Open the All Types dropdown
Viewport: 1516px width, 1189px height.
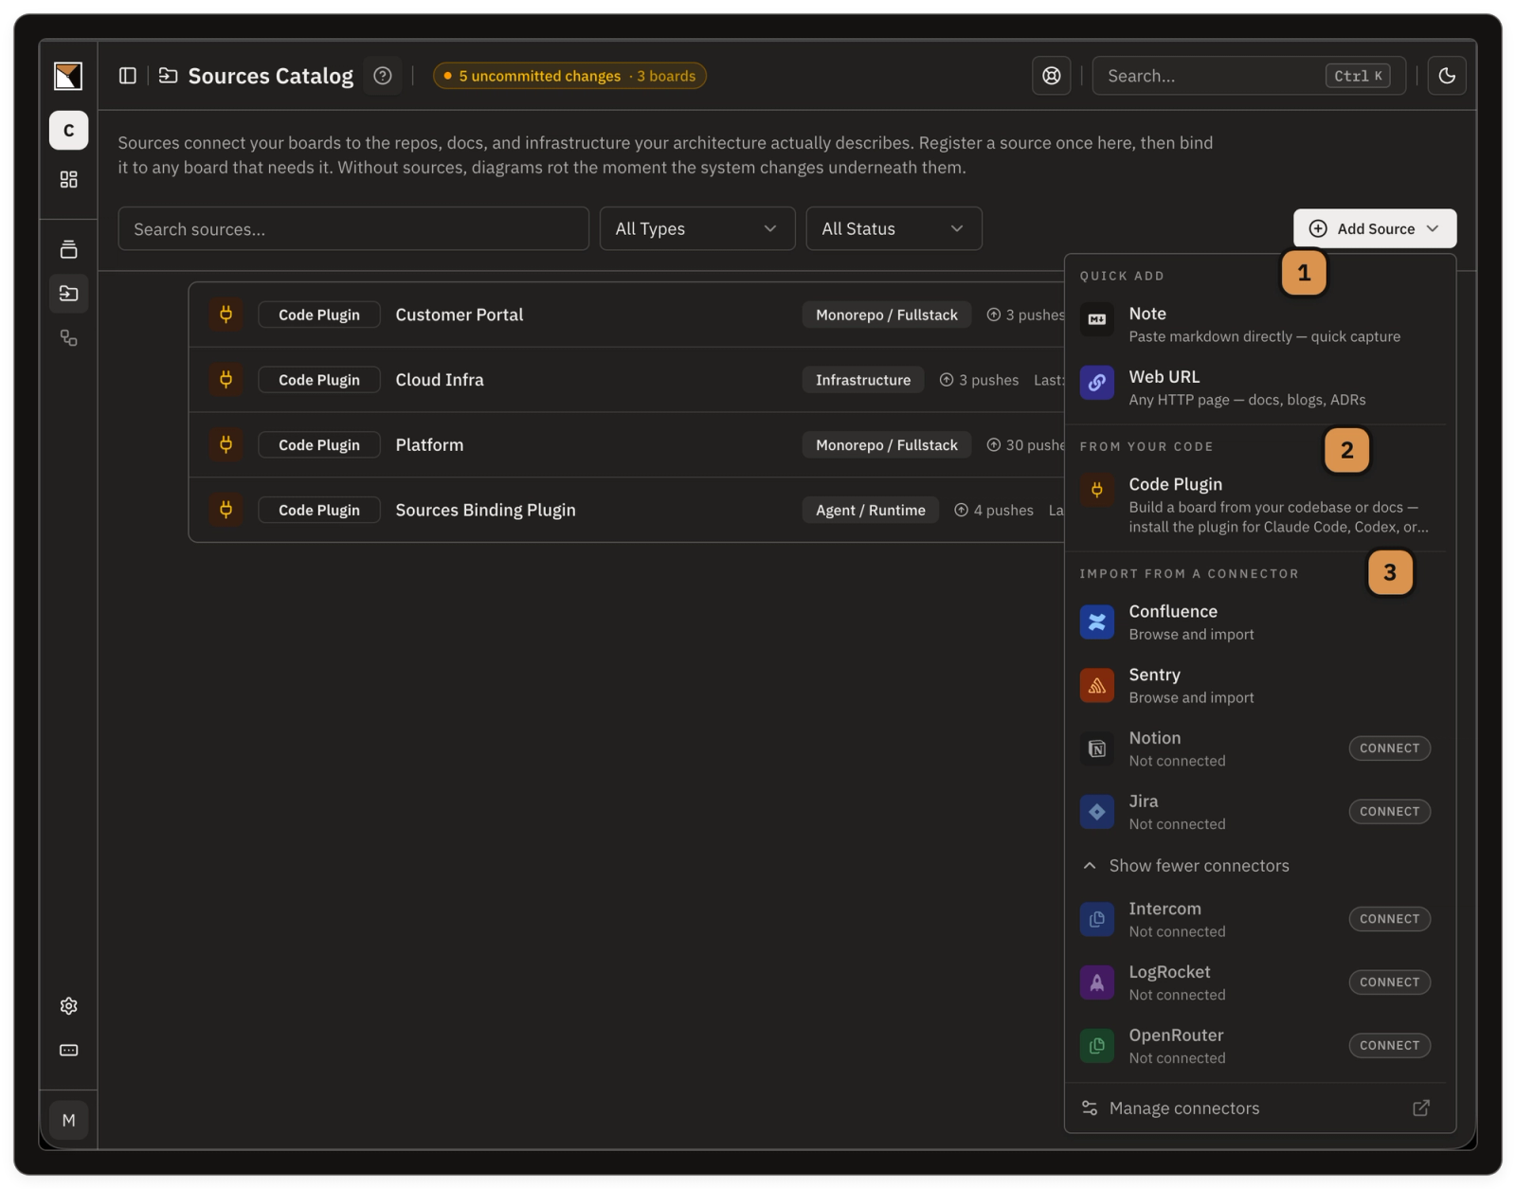(x=697, y=229)
